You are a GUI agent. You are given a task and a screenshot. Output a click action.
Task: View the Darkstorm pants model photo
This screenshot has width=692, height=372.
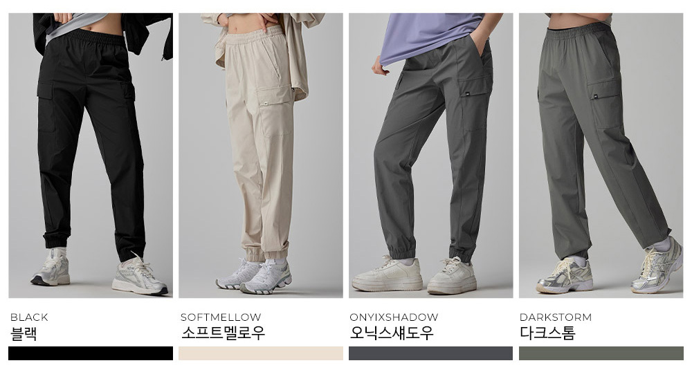pyautogui.click(x=601, y=155)
